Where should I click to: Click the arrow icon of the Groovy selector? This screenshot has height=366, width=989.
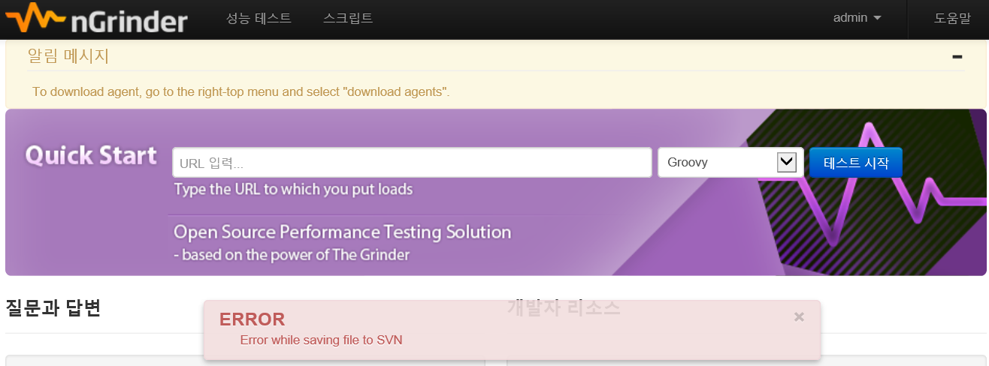click(786, 162)
